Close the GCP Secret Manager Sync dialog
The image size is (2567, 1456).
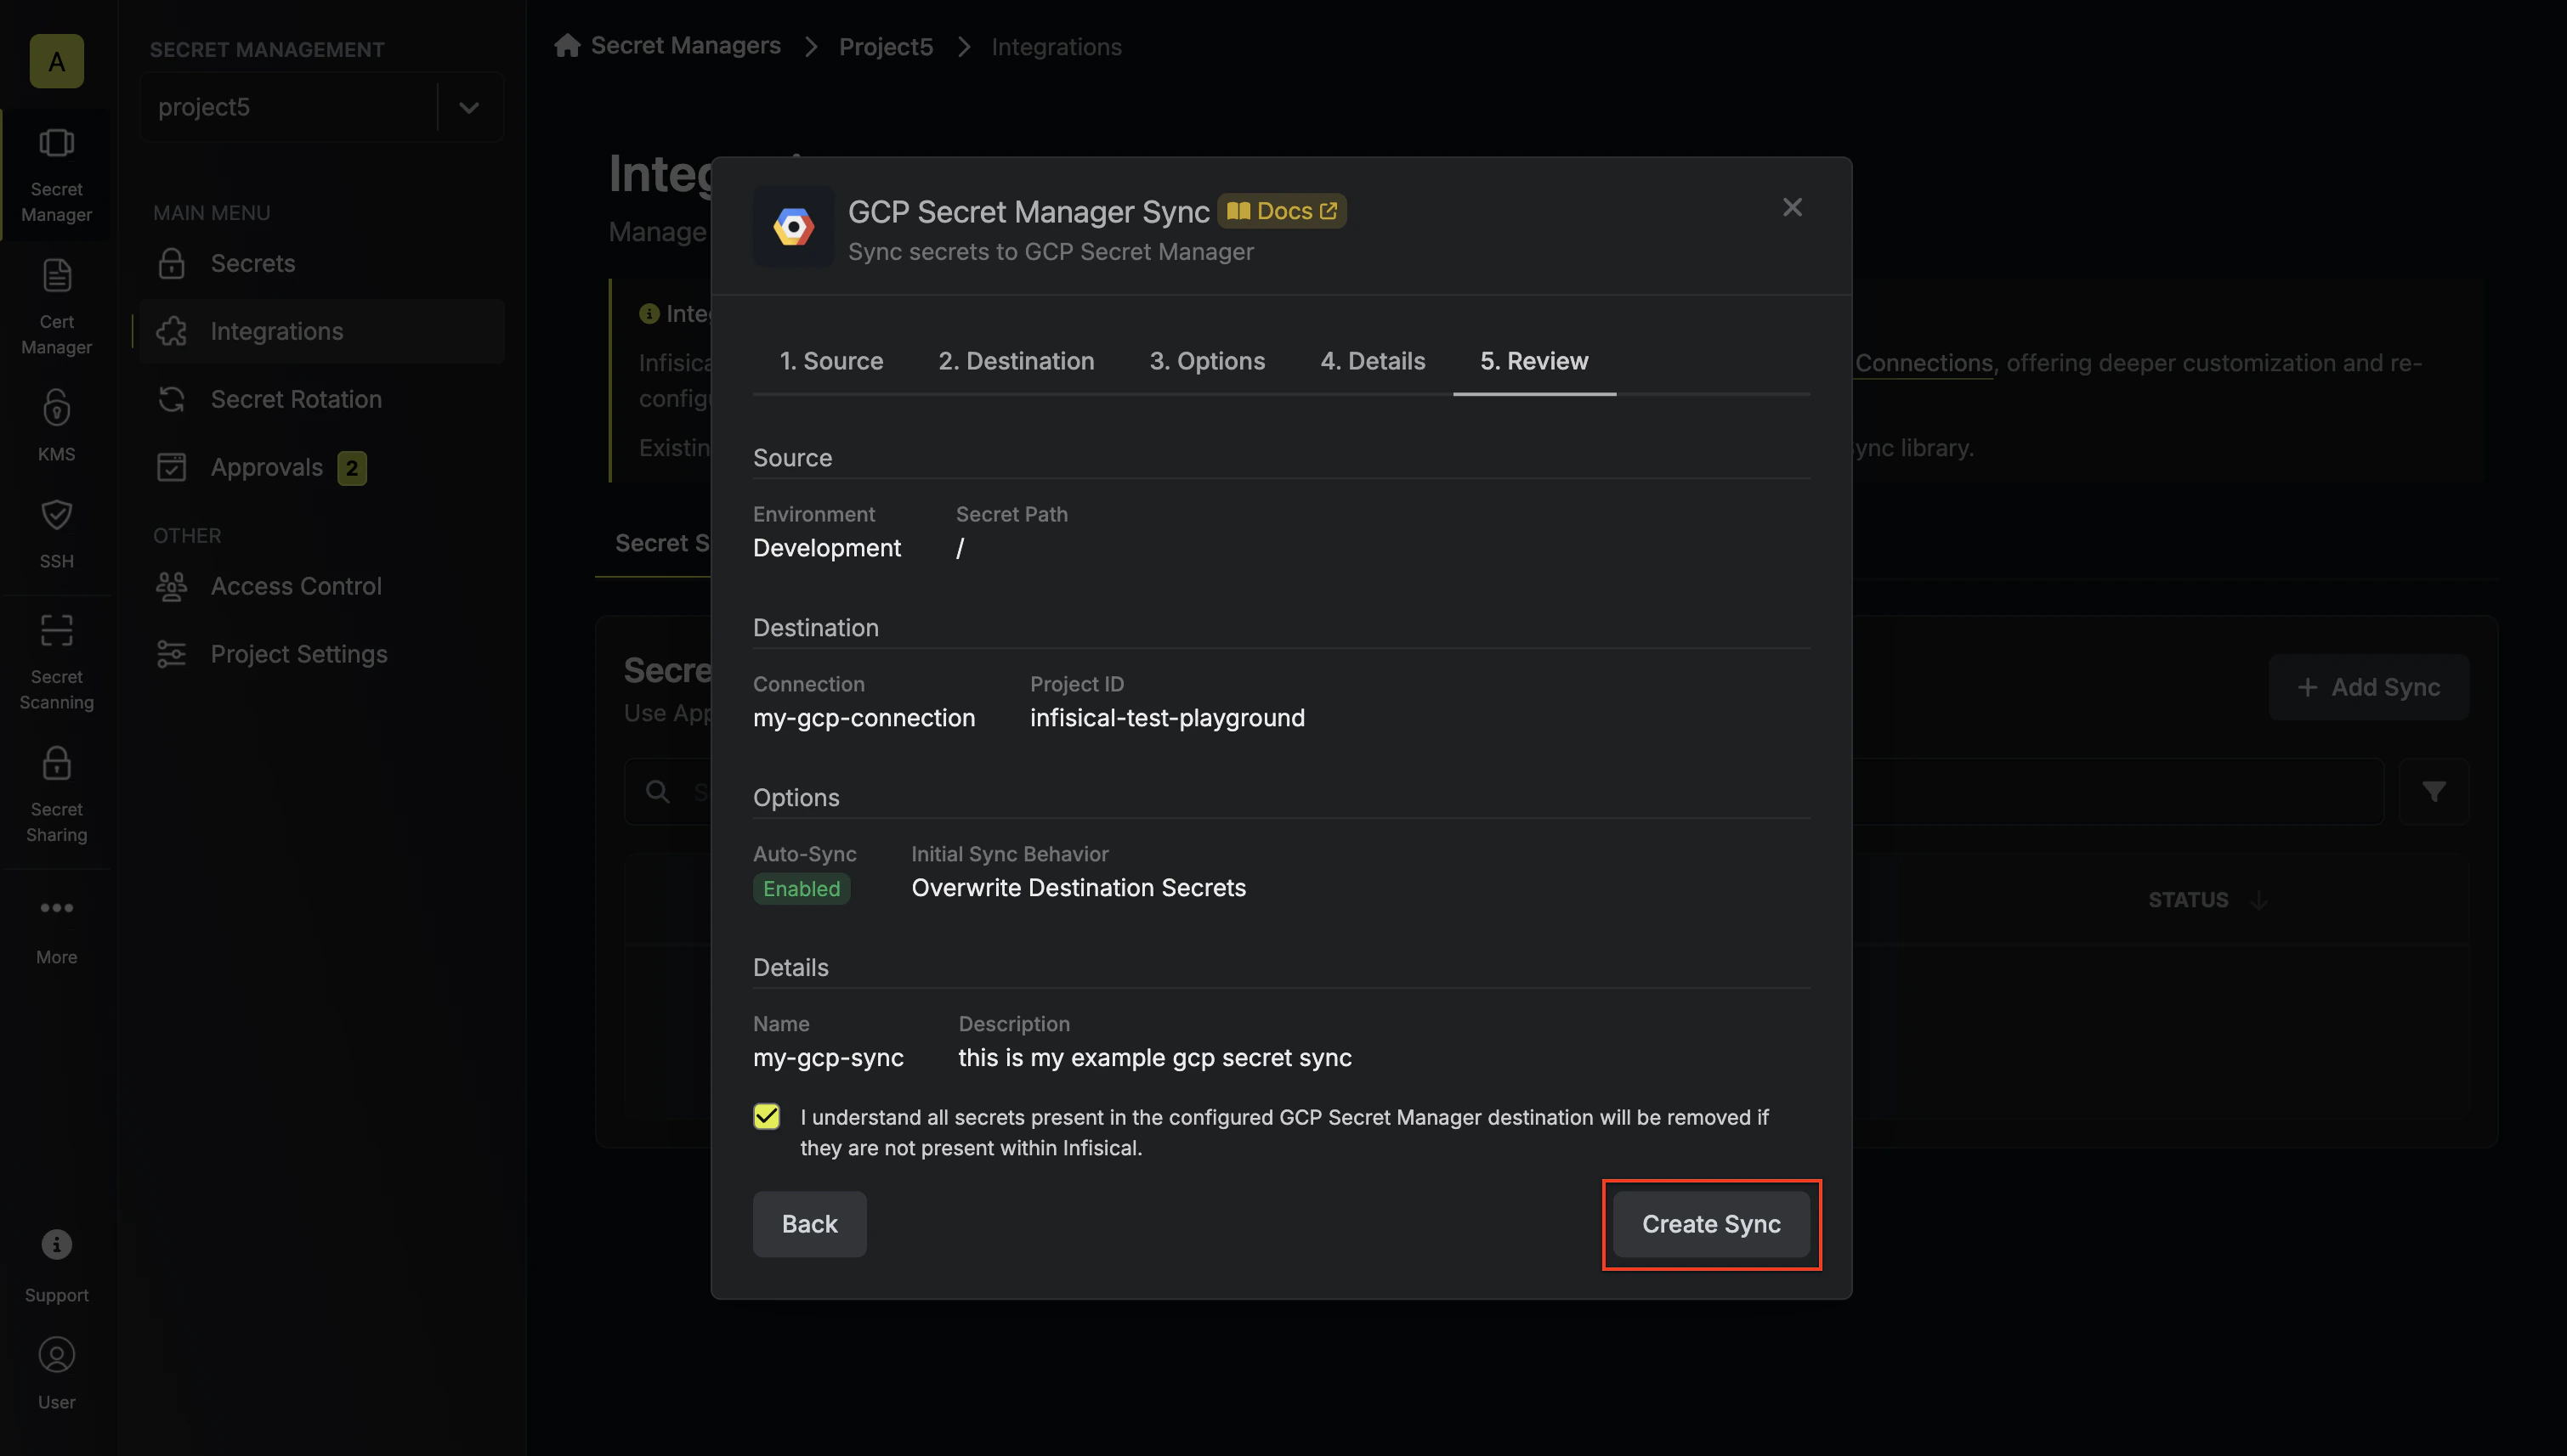(x=1792, y=207)
